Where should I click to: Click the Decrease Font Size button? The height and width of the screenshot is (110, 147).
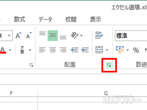(x=29, y=35)
